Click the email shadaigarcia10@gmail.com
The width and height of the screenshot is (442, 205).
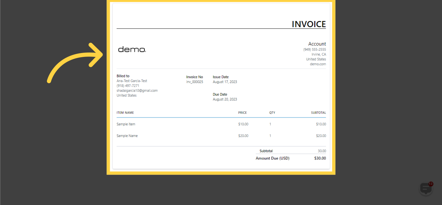click(137, 91)
